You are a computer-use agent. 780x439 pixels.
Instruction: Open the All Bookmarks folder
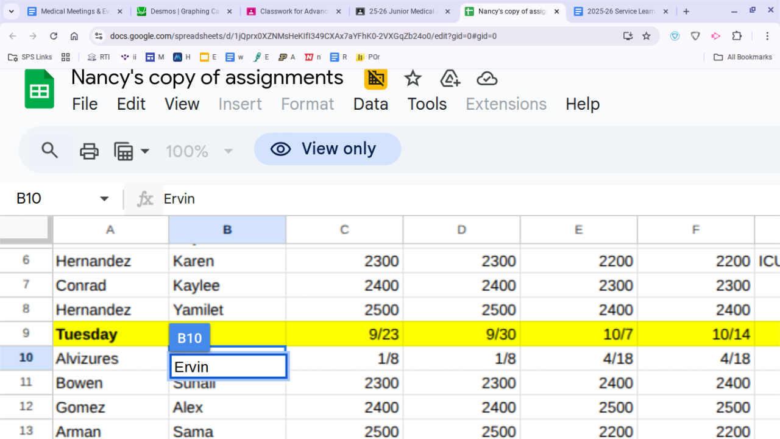click(x=742, y=57)
